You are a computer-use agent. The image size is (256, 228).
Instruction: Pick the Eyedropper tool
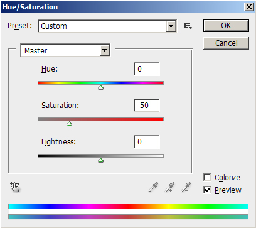tap(153, 187)
